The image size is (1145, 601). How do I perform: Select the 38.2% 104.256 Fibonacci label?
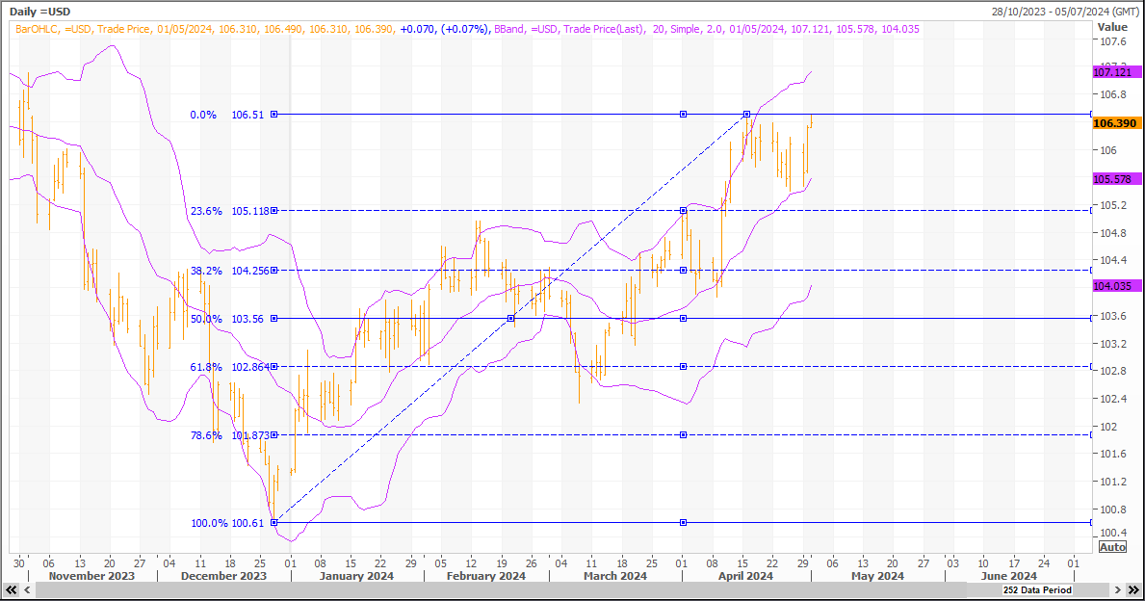click(x=230, y=271)
